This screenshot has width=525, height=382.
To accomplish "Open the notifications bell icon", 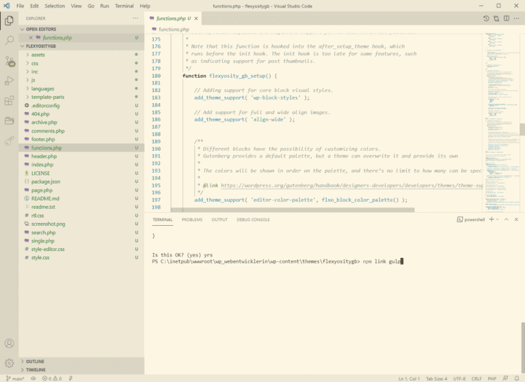I will [517, 379].
